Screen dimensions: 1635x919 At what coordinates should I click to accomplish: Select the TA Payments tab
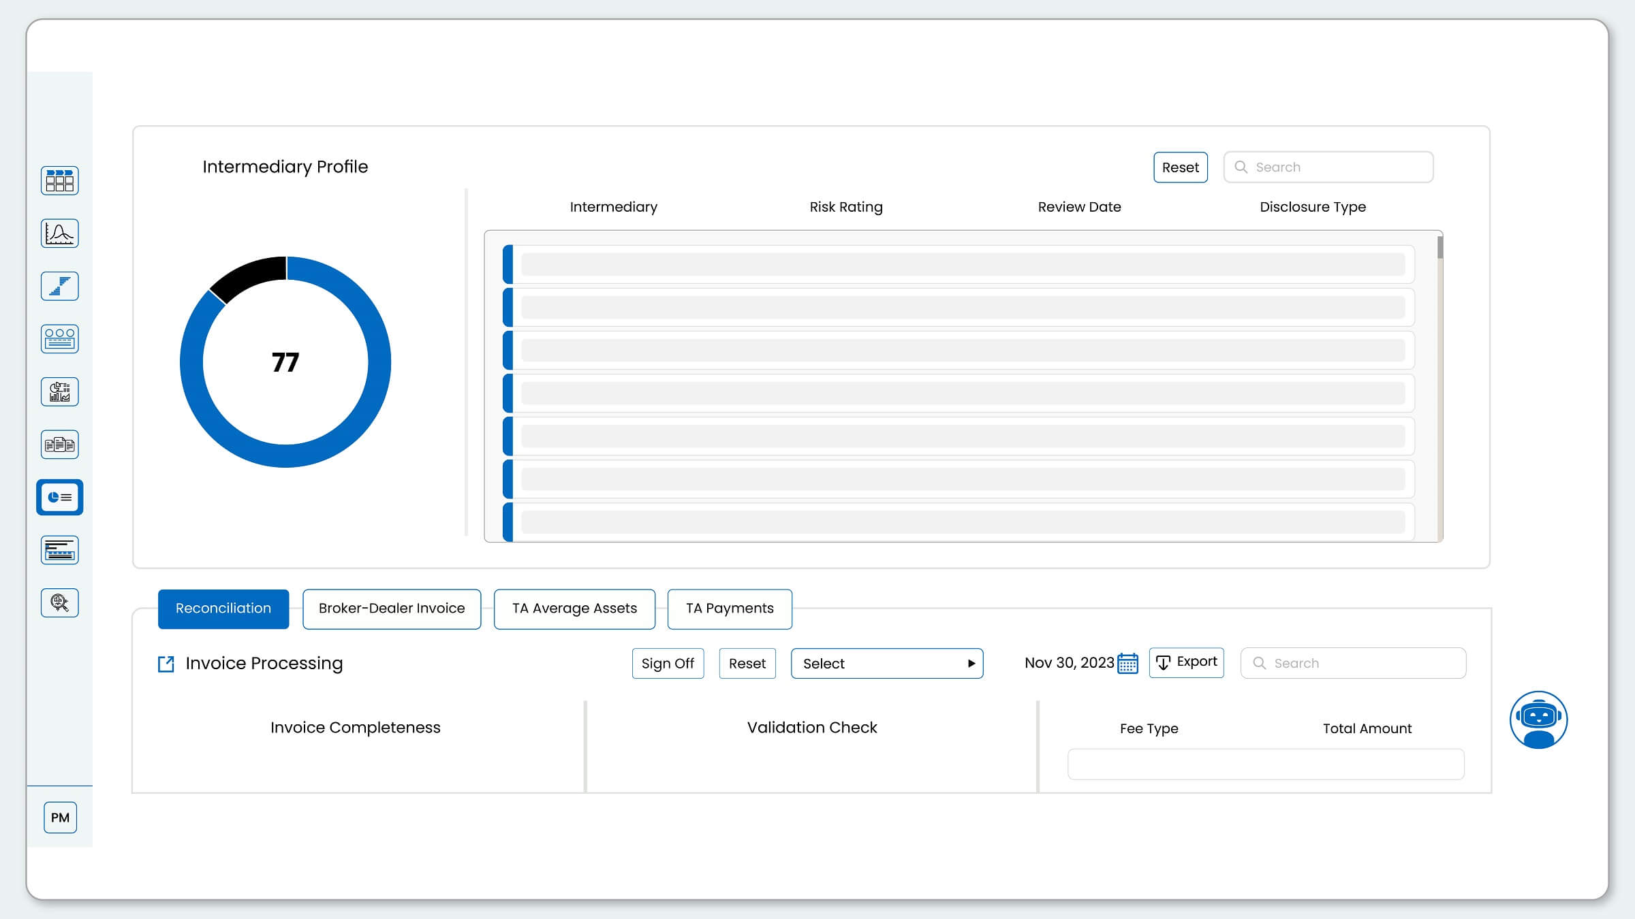[x=730, y=609]
